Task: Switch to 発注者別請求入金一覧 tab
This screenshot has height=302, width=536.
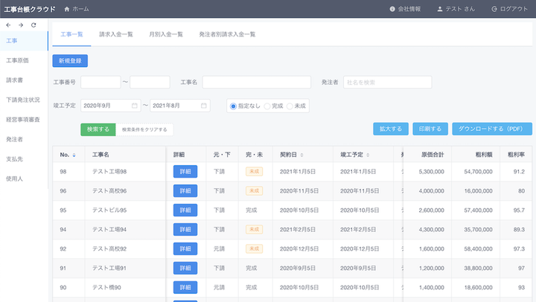Action: pos(227,34)
